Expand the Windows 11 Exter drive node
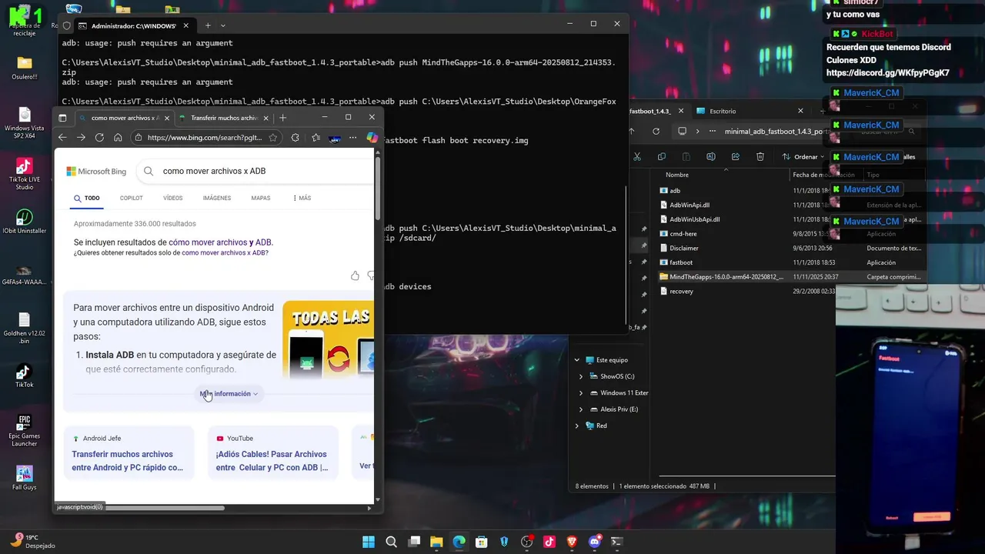 tap(581, 392)
